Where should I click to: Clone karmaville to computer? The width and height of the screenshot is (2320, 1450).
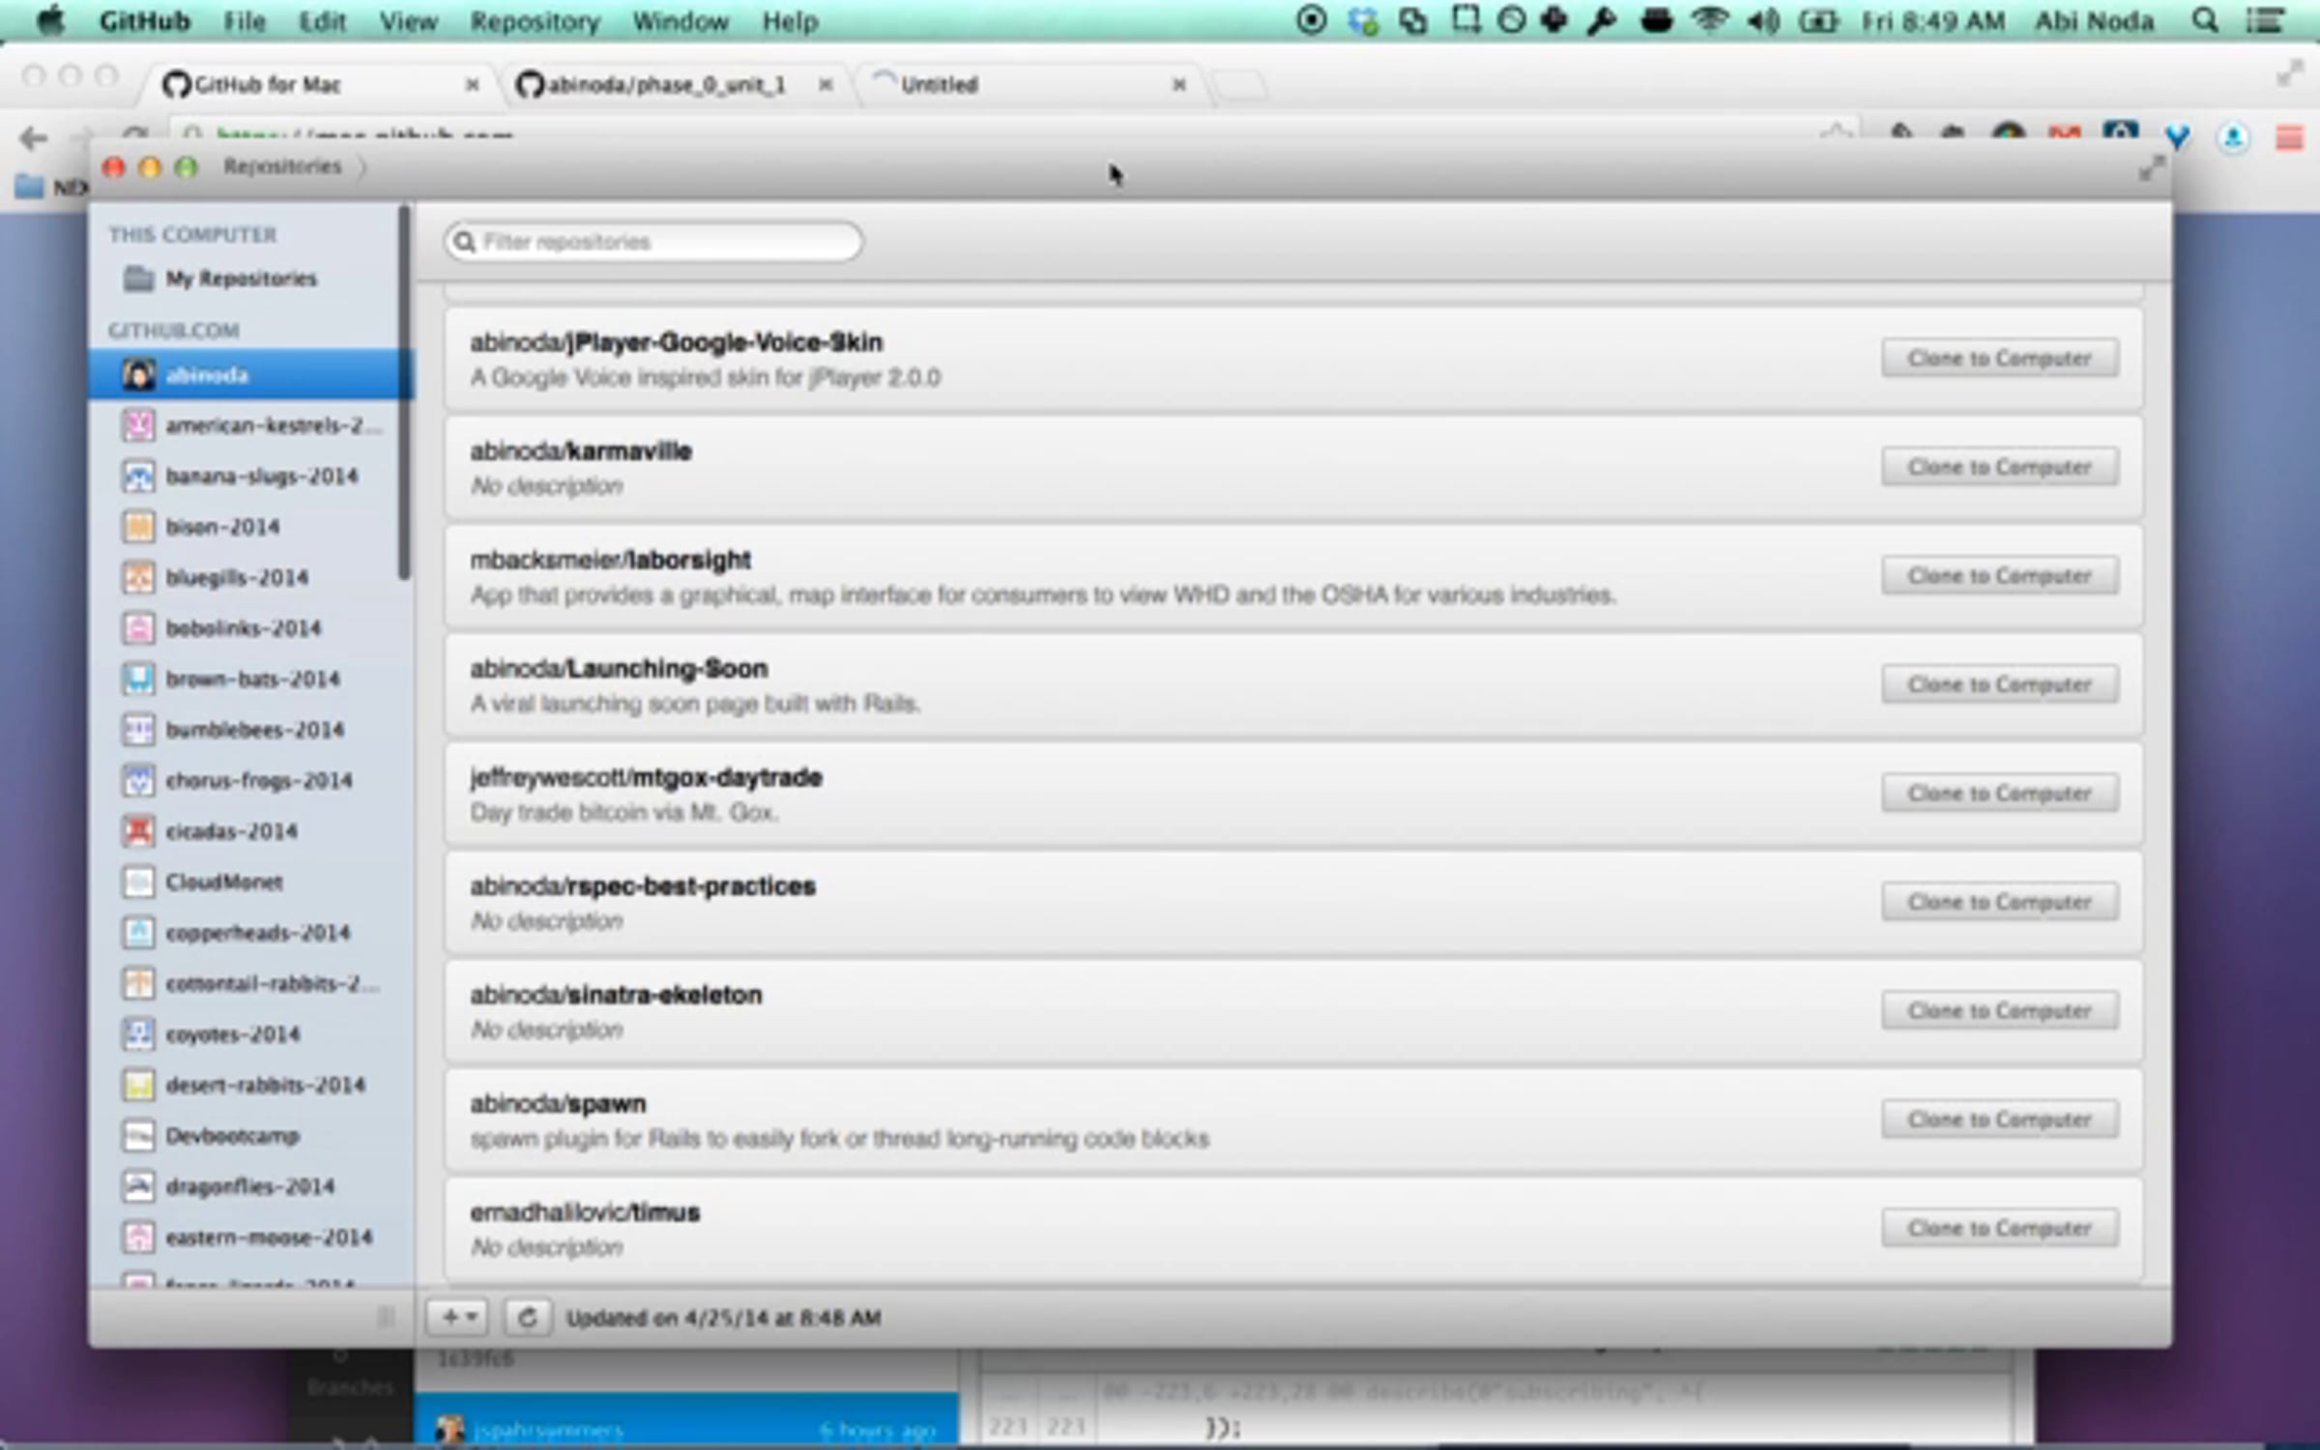1999,467
